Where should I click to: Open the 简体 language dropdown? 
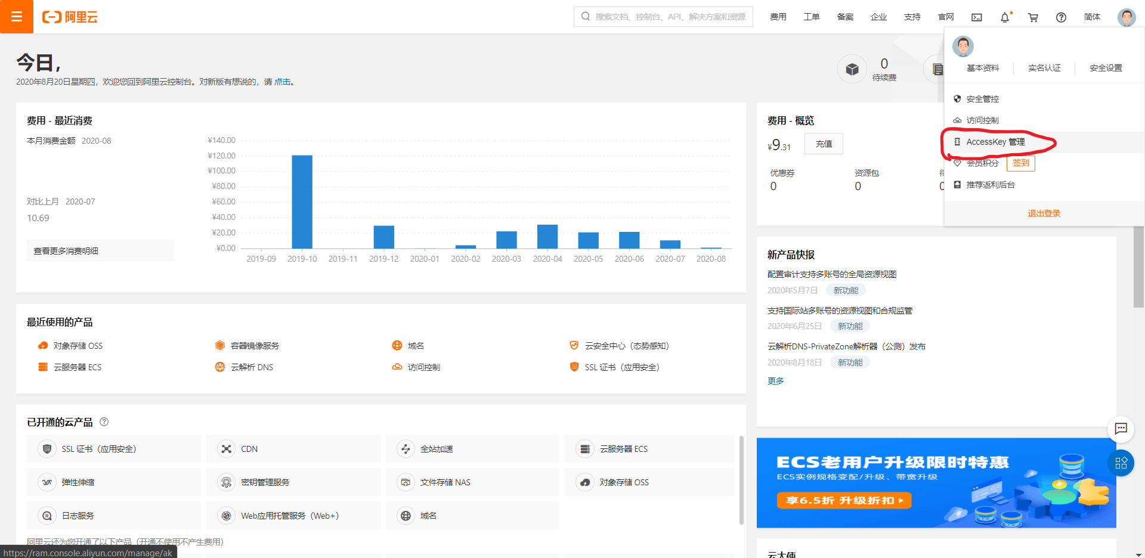point(1092,17)
